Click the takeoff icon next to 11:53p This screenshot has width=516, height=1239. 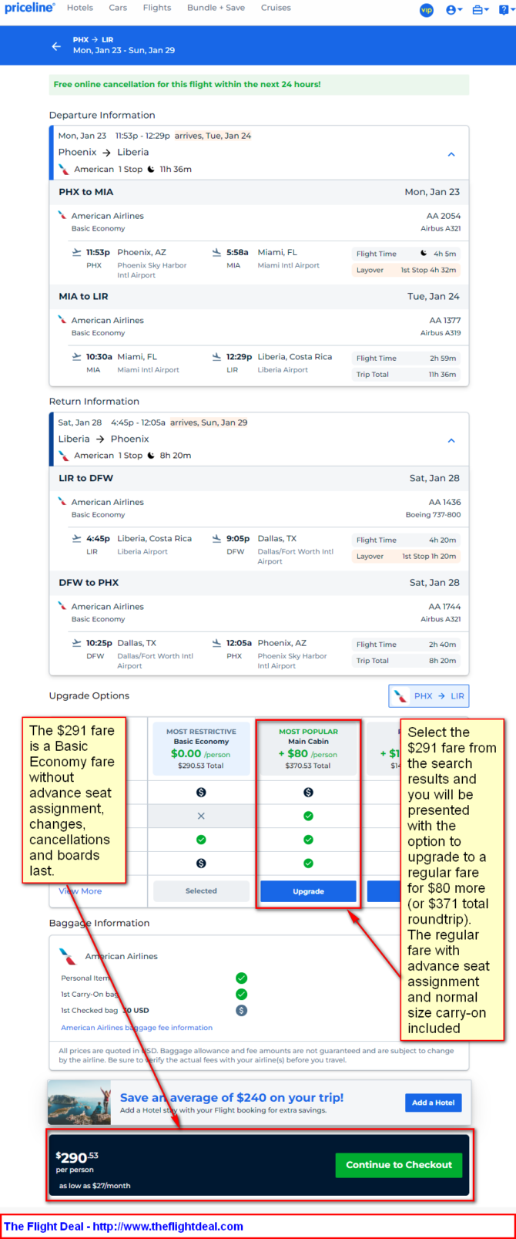(x=76, y=252)
